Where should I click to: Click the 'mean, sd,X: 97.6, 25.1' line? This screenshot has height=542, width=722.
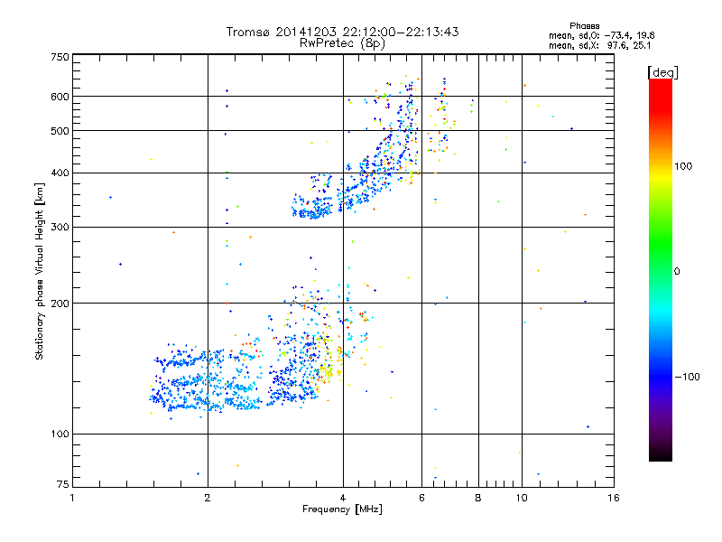point(599,45)
